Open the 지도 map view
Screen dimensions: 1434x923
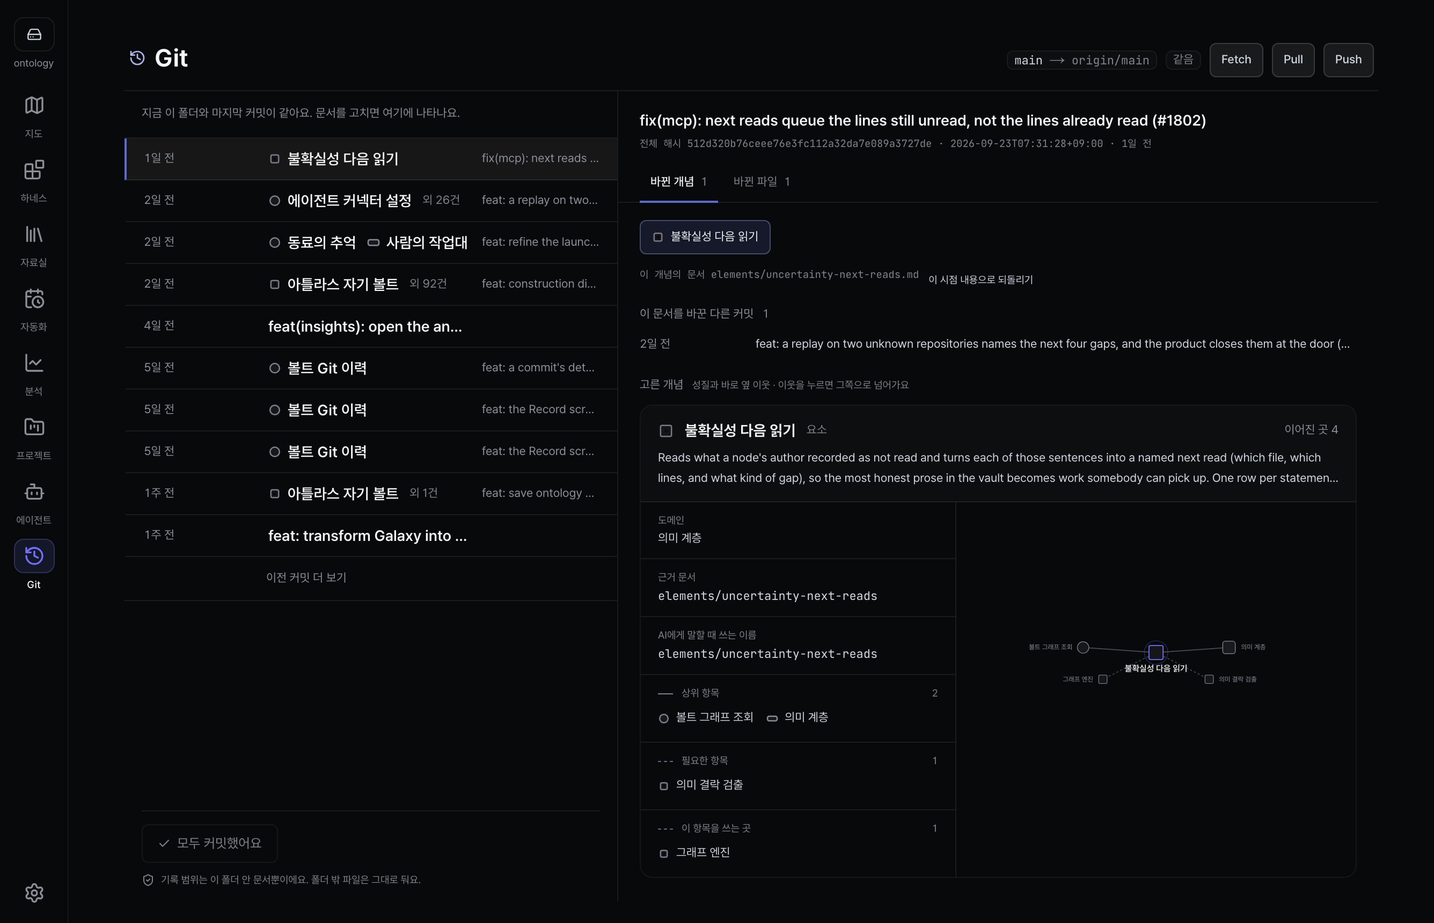point(34,116)
